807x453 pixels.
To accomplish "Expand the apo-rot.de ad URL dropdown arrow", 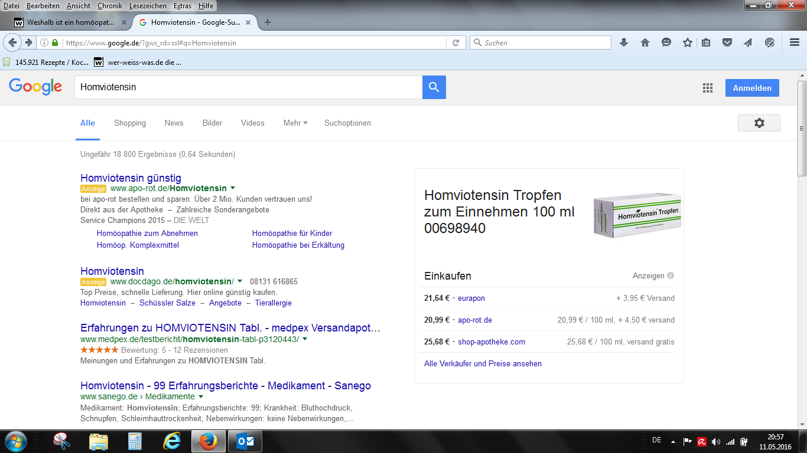I will click(x=233, y=188).
